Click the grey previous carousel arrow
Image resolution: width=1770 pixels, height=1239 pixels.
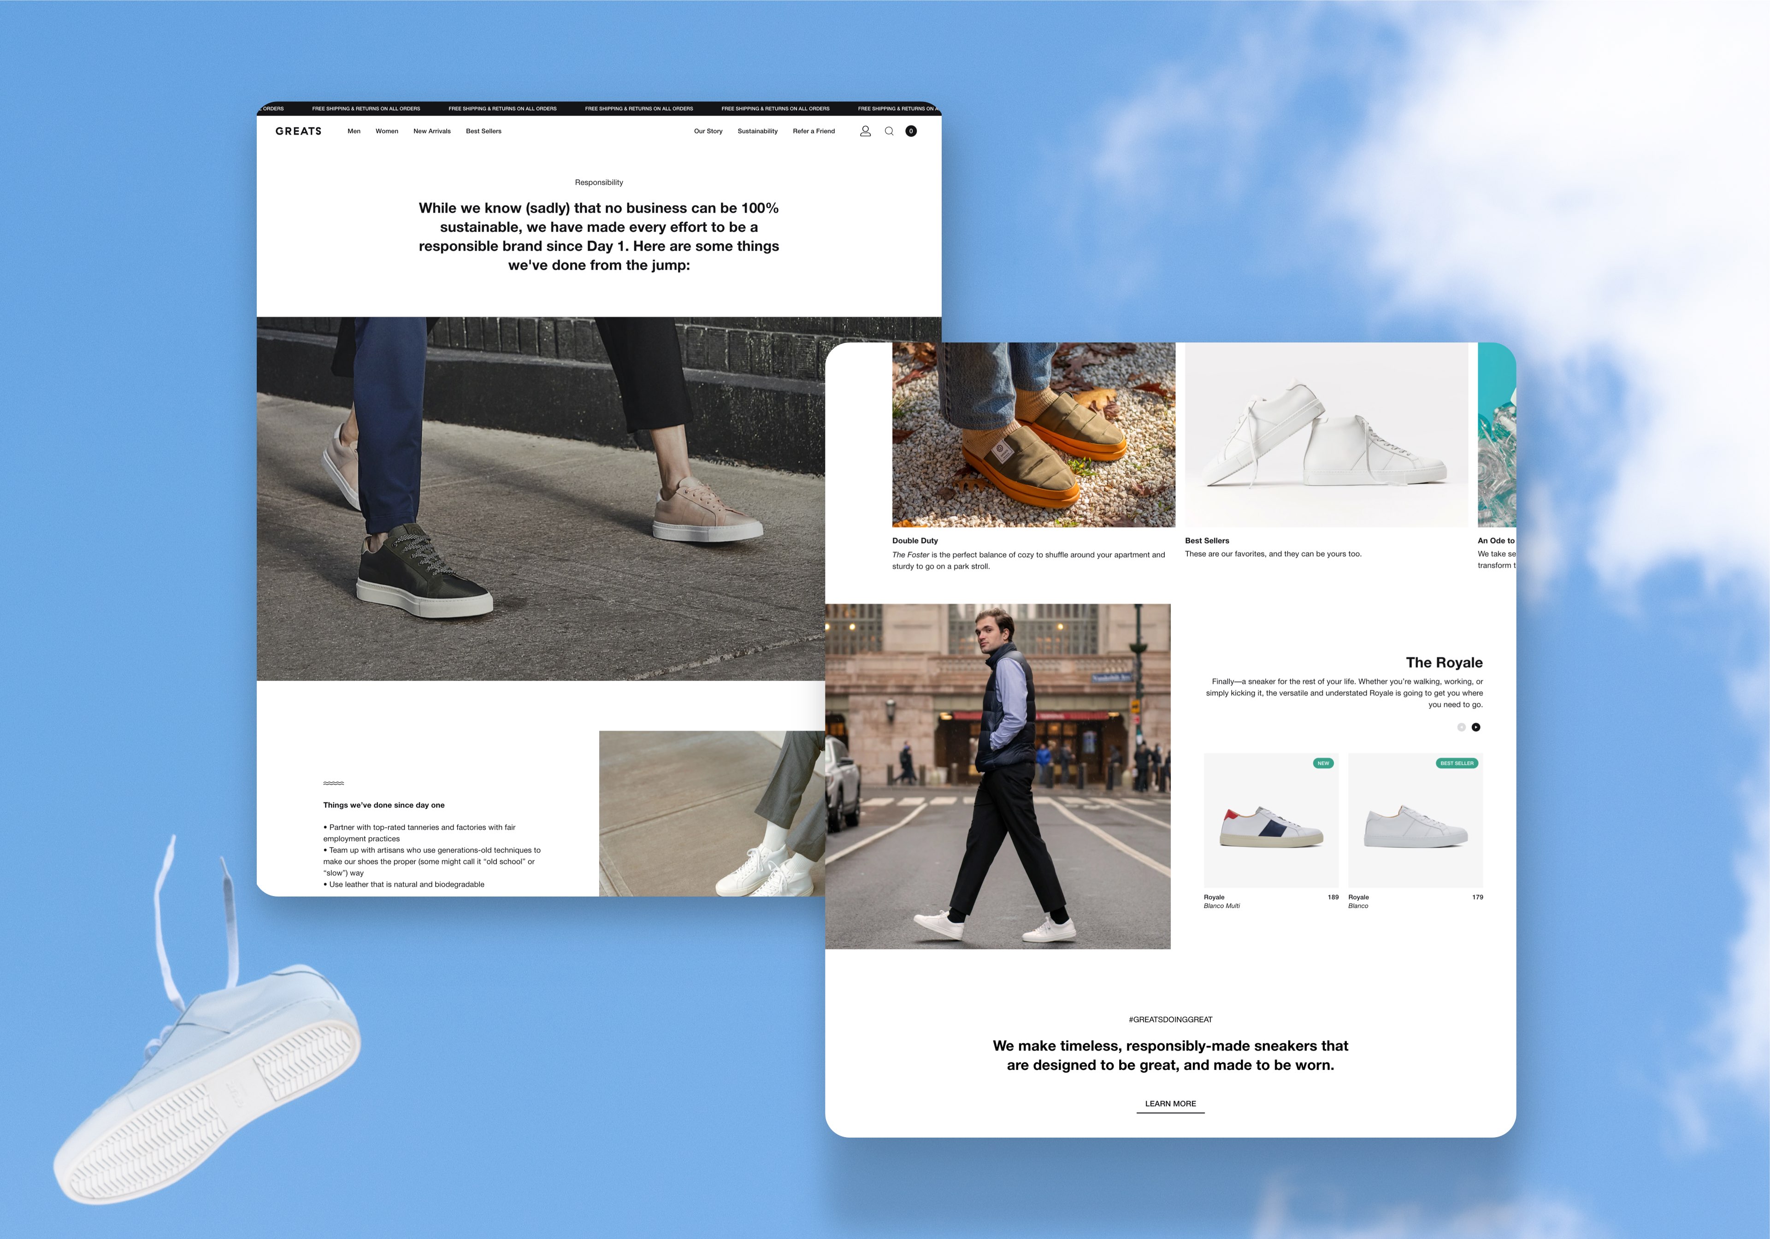[1461, 727]
